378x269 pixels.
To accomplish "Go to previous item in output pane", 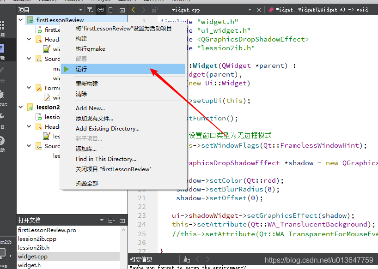I will pyautogui.click(x=197, y=259).
